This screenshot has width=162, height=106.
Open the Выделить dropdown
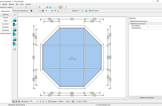coord(76,11)
